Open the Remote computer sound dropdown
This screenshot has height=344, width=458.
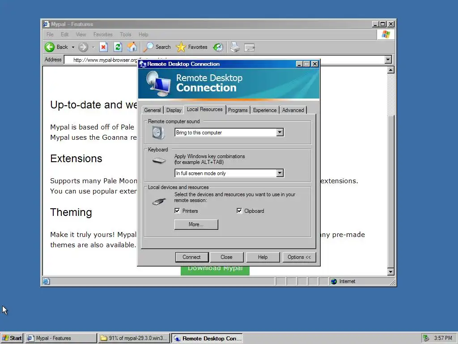pyautogui.click(x=280, y=133)
